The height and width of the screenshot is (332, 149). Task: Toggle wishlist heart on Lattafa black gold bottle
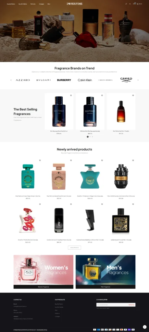click(x=133, y=204)
